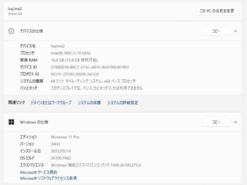Open the Microsoft サービス規約 link

tap(38, 172)
